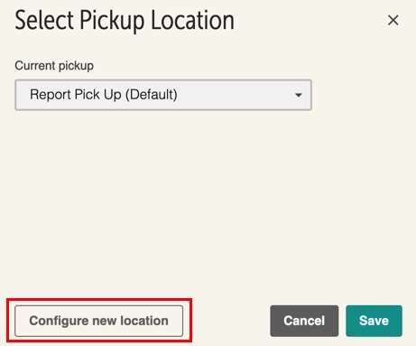Show pickup options via caret arrow
Image resolution: width=416 pixels, height=346 pixels.
(x=299, y=95)
